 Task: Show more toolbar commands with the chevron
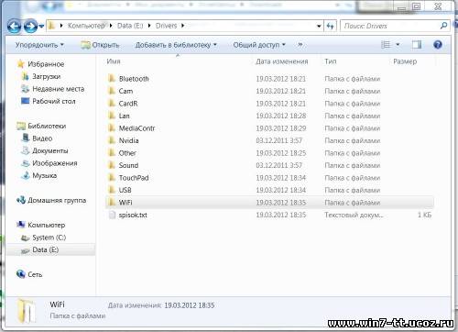coord(300,45)
